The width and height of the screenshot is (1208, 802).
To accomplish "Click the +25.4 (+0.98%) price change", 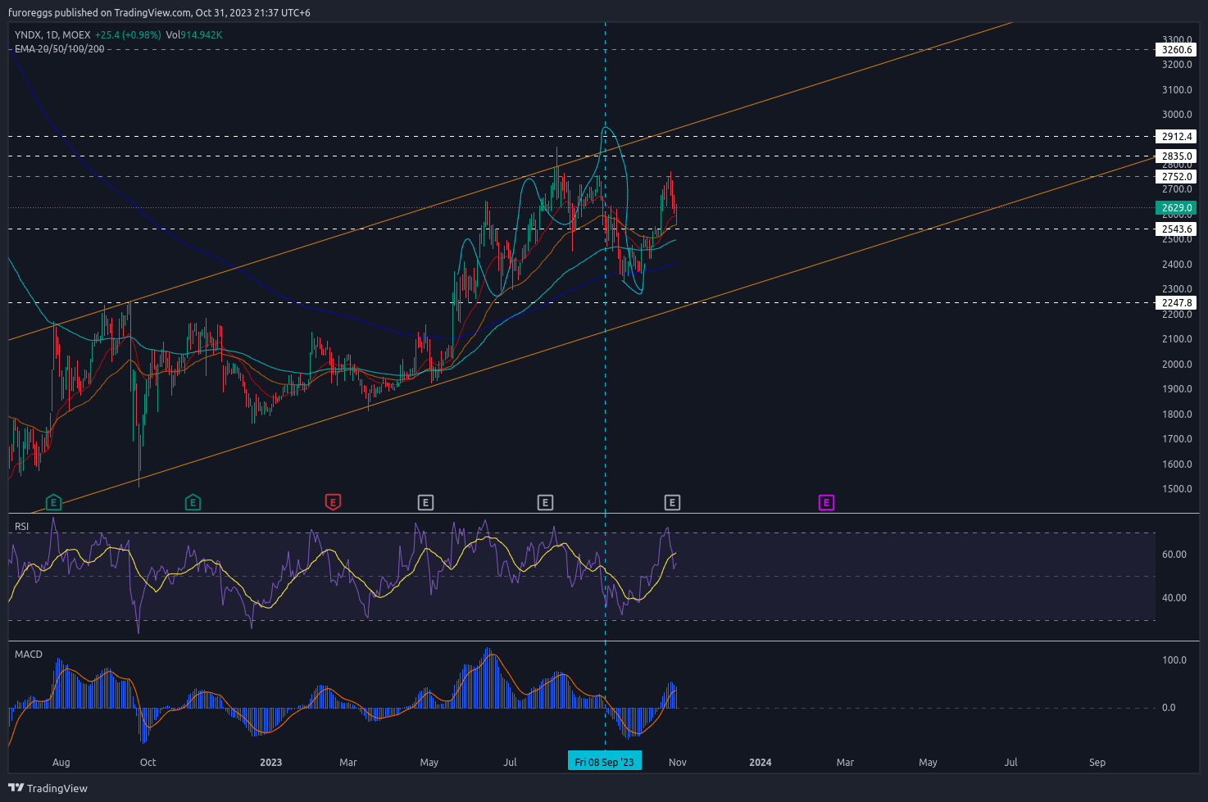I will tap(128, 35).
